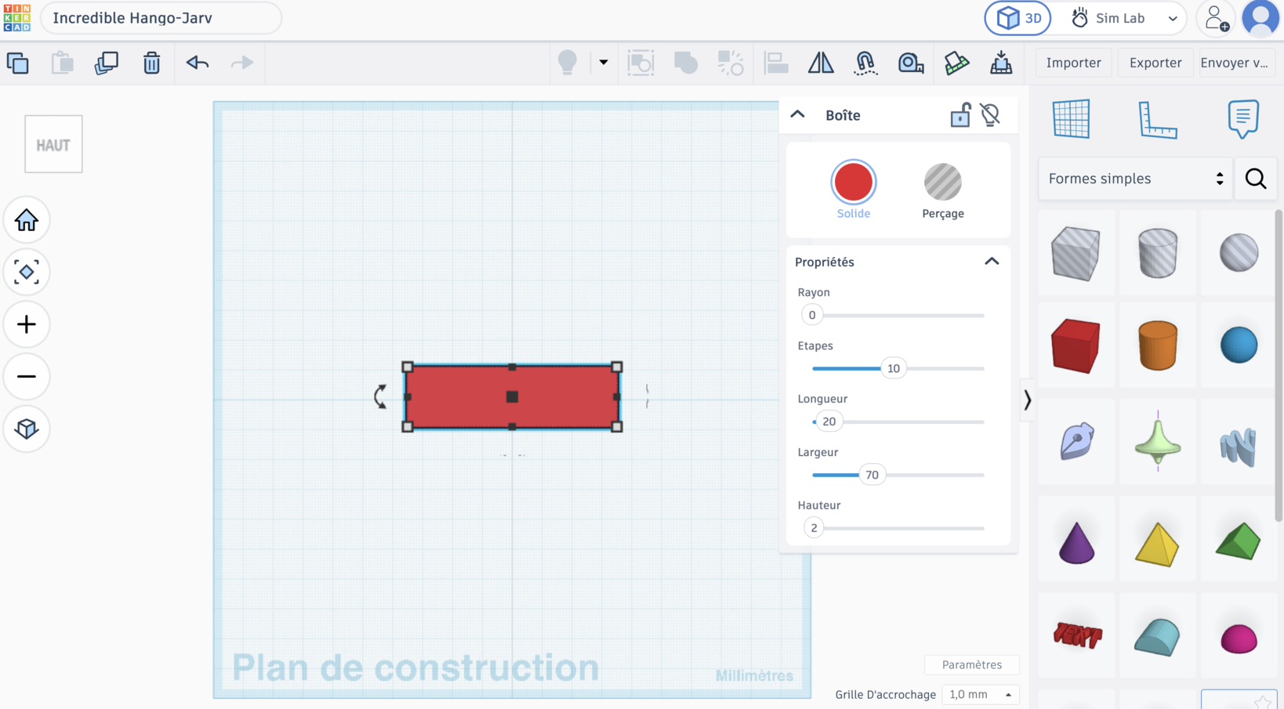Click the Cruise magnet tool

pos(865,63)
